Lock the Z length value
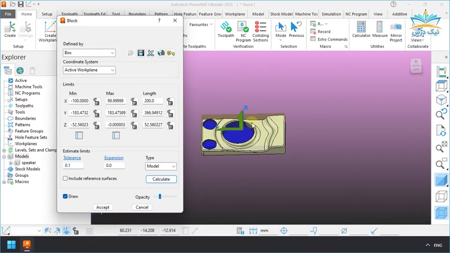 click(170, 125)
